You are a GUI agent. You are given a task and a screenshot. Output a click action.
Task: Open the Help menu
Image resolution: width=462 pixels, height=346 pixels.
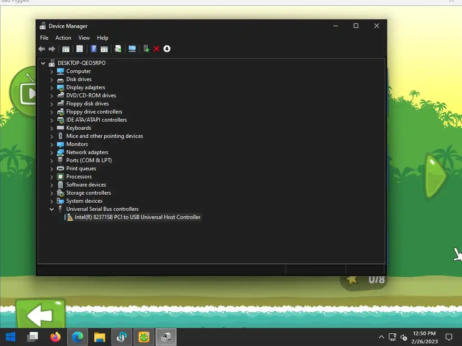click(x=102, y=38)
